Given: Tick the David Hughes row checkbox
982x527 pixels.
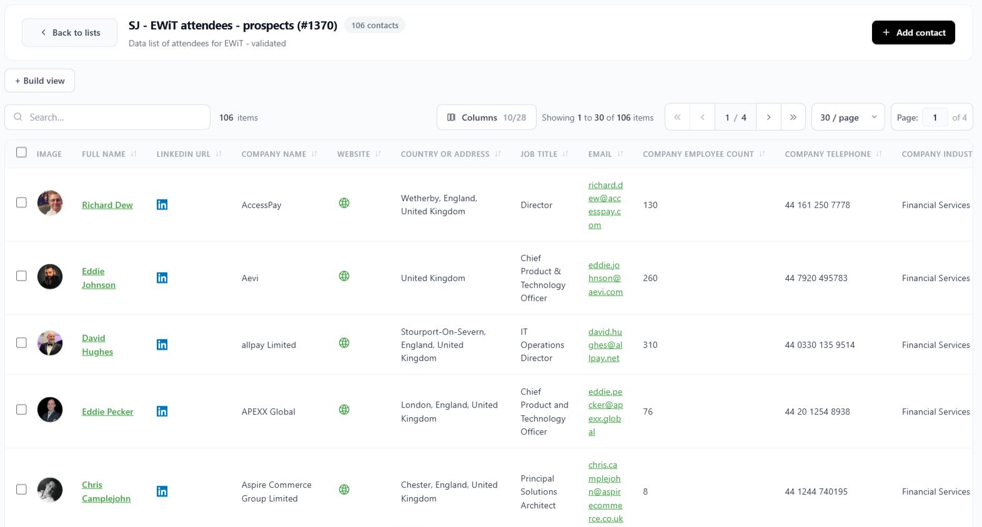Looking at the screenshot, I should pos(21,343).
